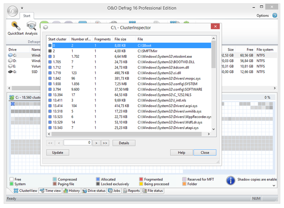This screenshot has width=284, height=208.
Task: Click the horizontal scrollbar in ClusterInspector list
Action: click(127, 134)
